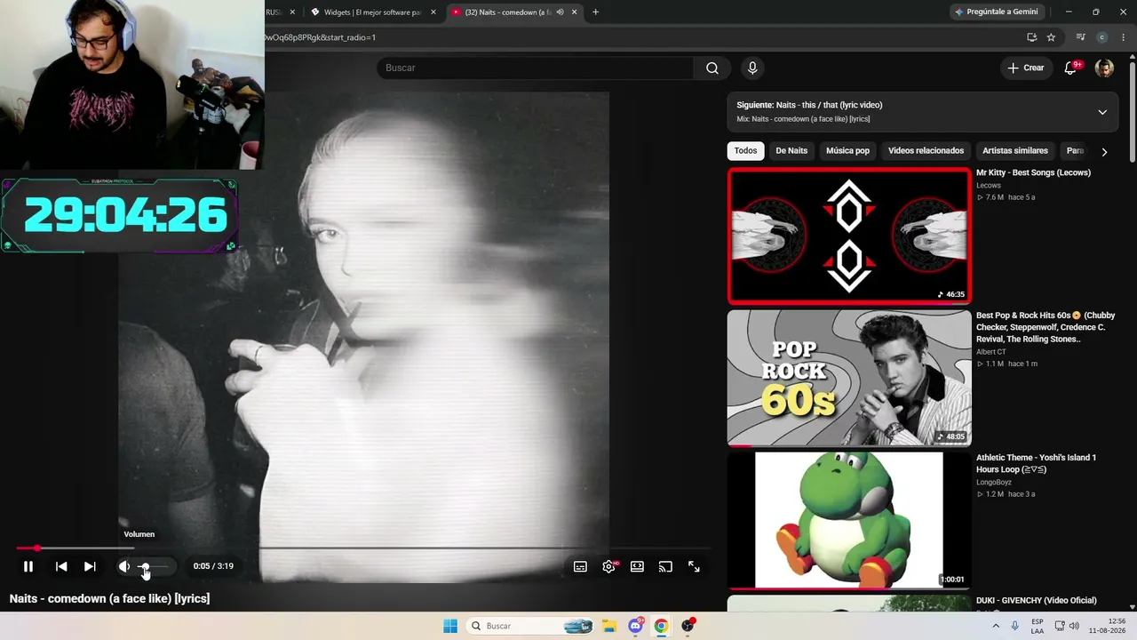Mute the video volume

(124, 566)
